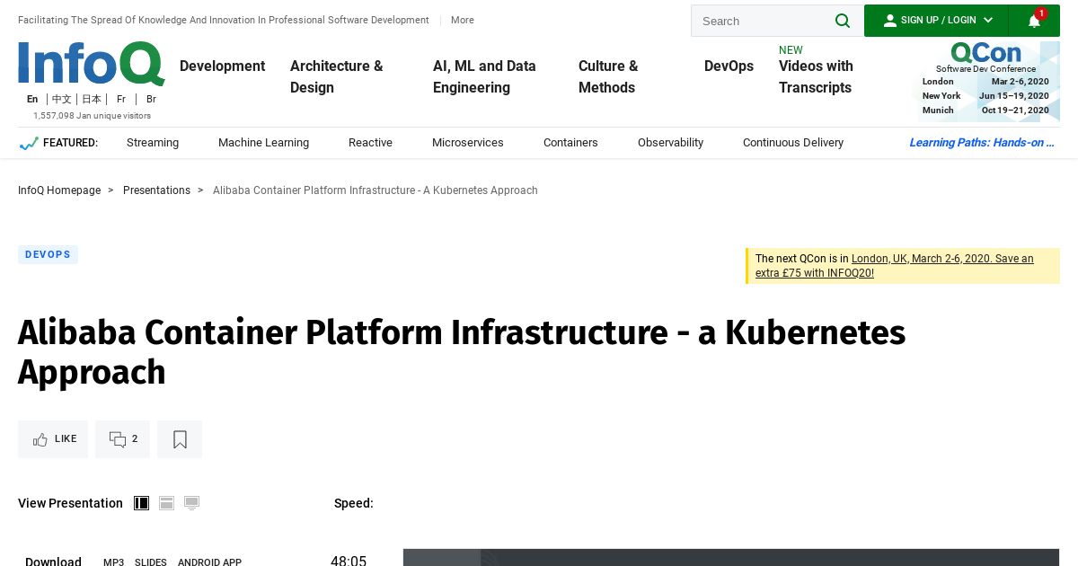Select the En language option
Image resolution: width=1078 pixels, height=566 pixels.
click(32, 99)
